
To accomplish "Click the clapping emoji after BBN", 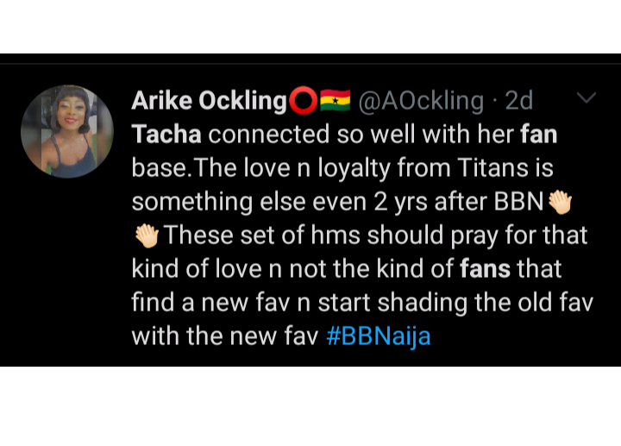I will pos(561,202).
